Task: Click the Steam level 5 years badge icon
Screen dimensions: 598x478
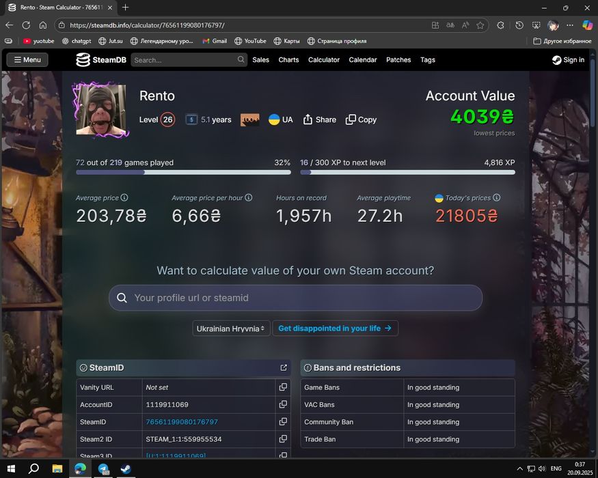Action: pos(191,119)
